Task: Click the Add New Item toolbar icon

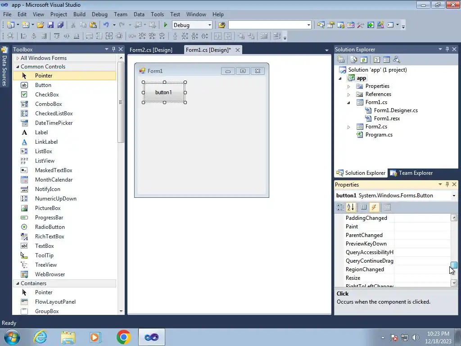Action: point(26,25)
